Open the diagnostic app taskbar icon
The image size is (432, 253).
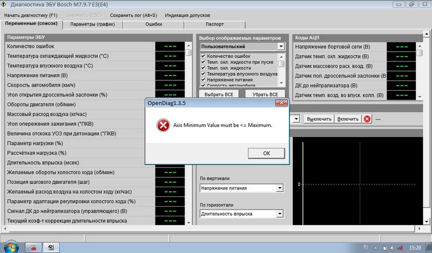pyautogui.click(x=51, y=248)
